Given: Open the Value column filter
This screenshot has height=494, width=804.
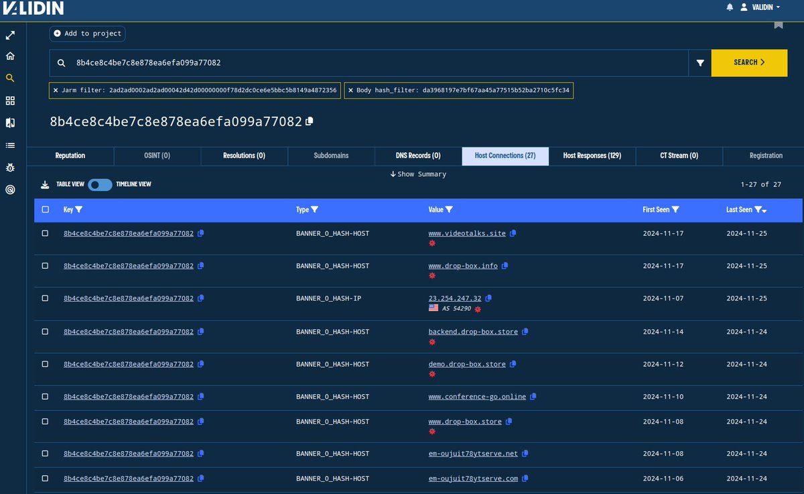Looking at the screenshot, I should pyautogui.click(x=449, y=210).
